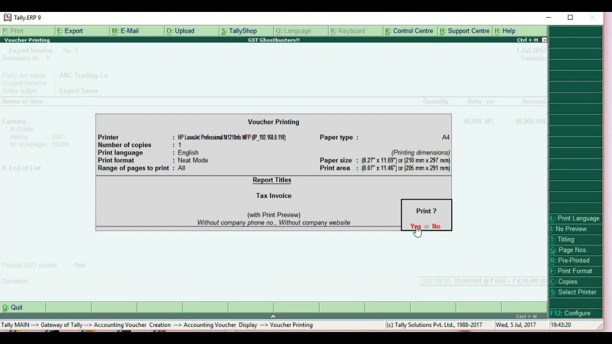
Task: Click Voucher Printing in breadcrumb path
Action: pos(291,325)
